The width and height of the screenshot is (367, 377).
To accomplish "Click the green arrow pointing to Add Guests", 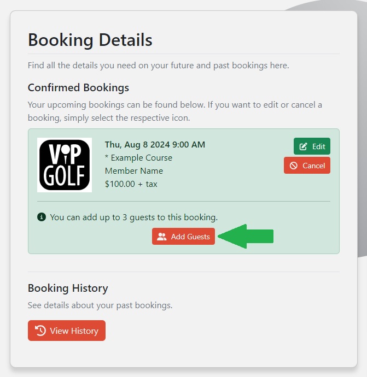I will point(246,236).
